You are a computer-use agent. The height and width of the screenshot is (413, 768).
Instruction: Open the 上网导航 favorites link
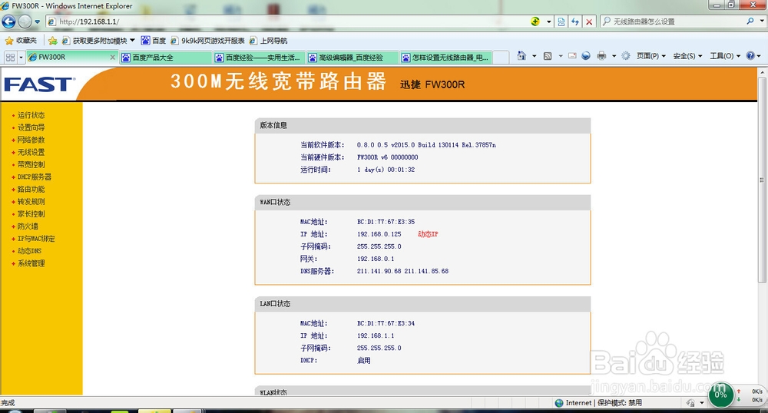coord(268,41)
